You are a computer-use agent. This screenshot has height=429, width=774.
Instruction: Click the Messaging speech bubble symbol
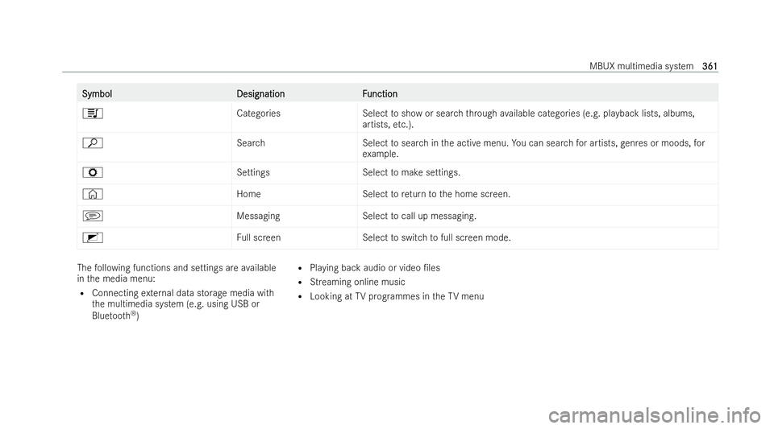pyautogui.click(x=93, y=217)
